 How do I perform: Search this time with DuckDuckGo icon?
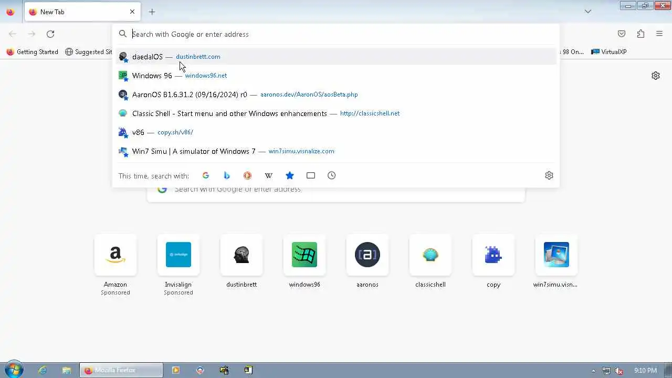(247, 175)
